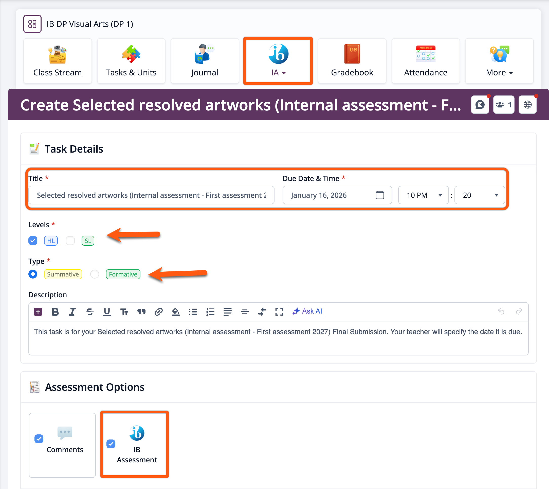This screenshot has height=489, width=549.
Task: Expand the More menu dropdown
Action: [499, 61]
